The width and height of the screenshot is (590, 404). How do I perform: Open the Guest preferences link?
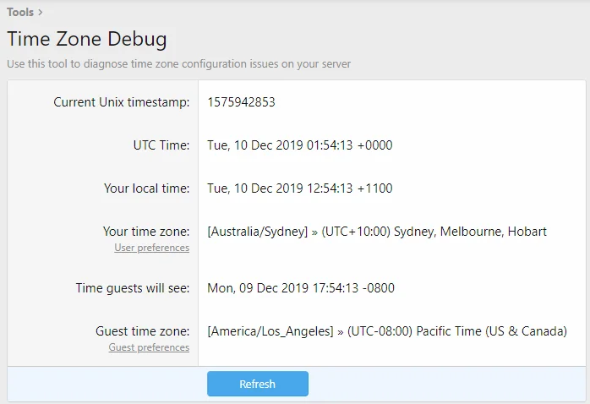(149, 347)
